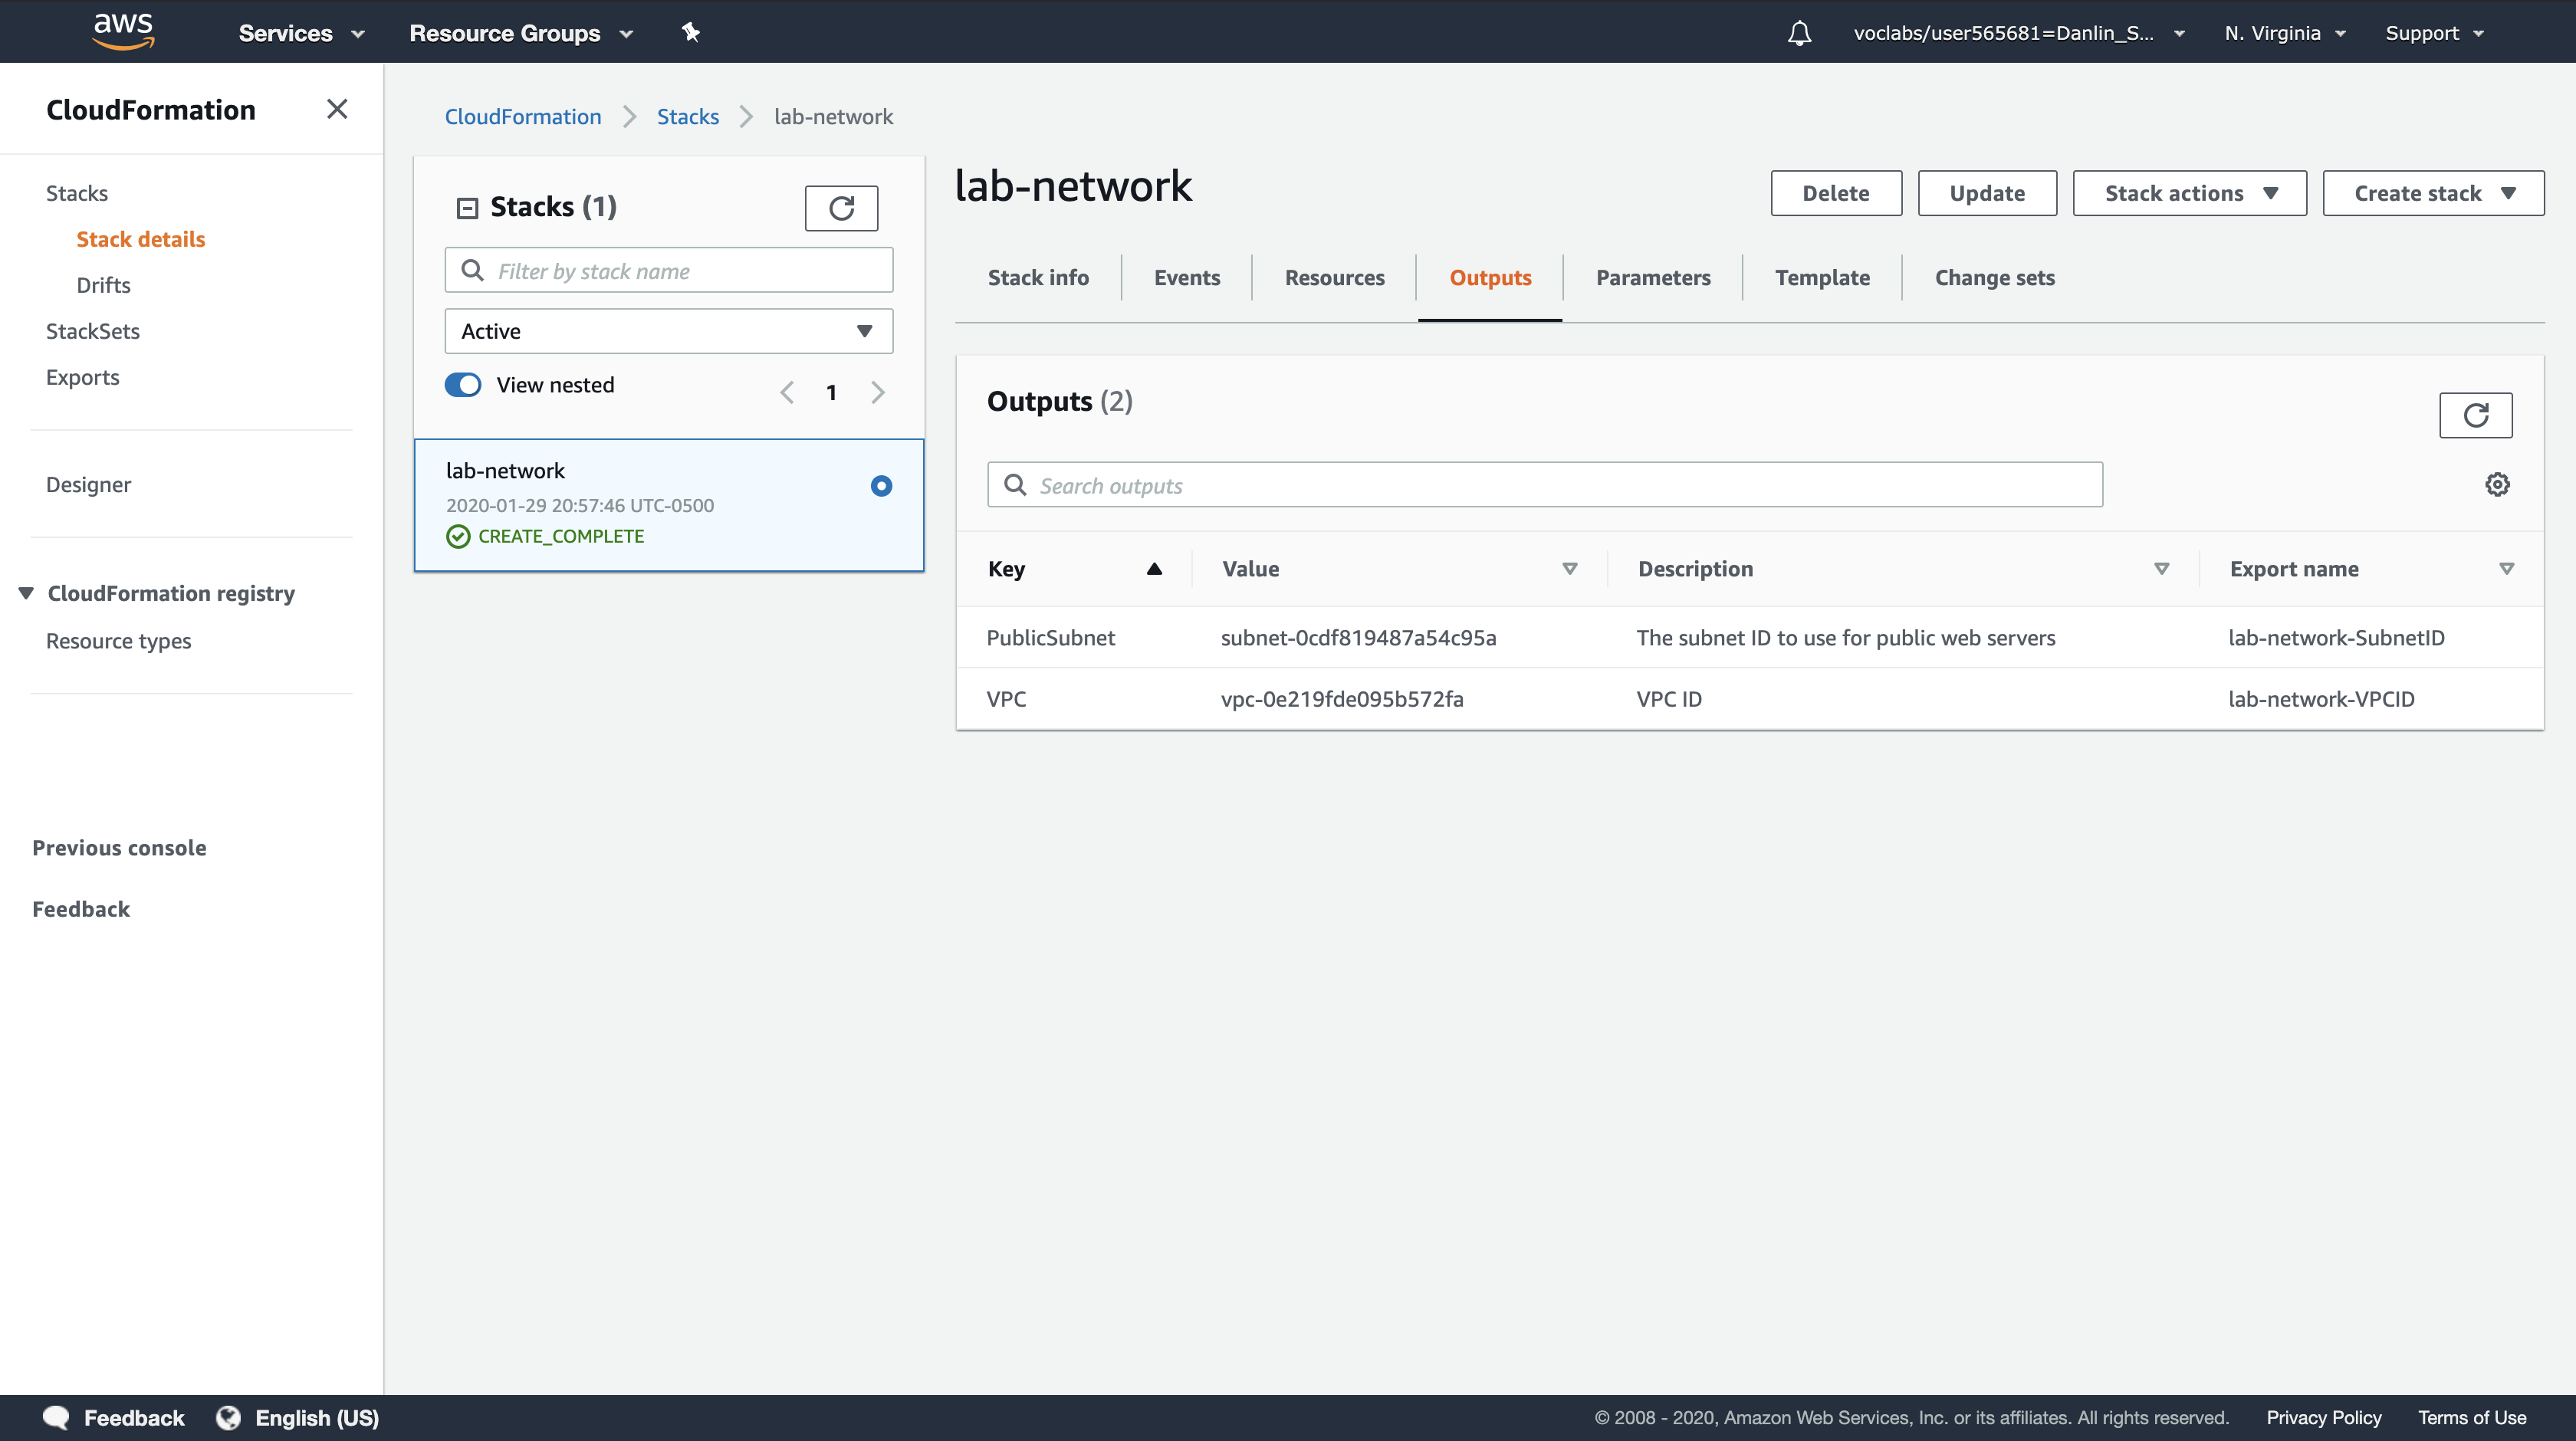Switch to the Resources tab
The height and width of the screenshot is (1441, 2576).
click(x=1334, y=278)
